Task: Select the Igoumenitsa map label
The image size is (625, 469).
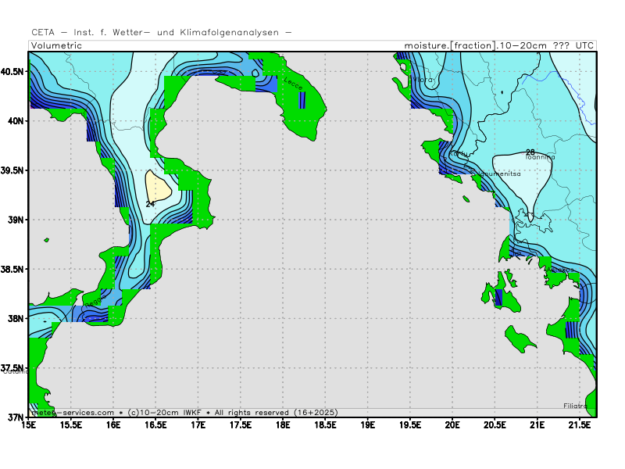Action: [x=495, y=173]
